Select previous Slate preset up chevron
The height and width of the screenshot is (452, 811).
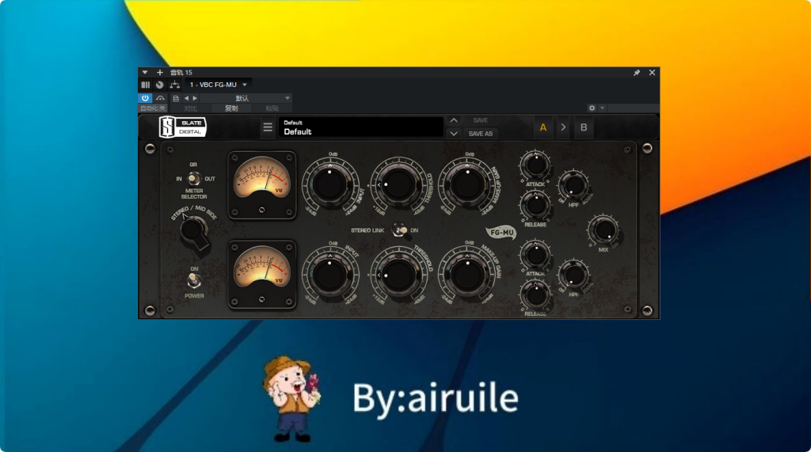click(x=454, y=120)
